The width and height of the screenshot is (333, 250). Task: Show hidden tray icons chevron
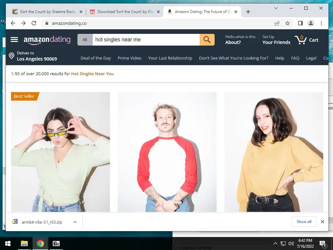point(275,243)
